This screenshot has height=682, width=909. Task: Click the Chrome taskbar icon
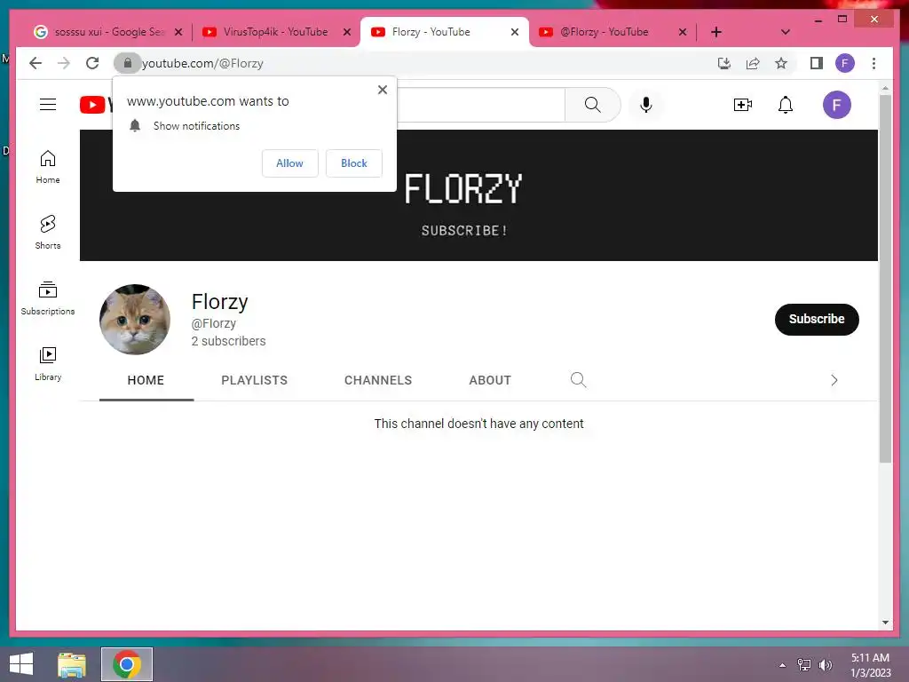[127, 664]
